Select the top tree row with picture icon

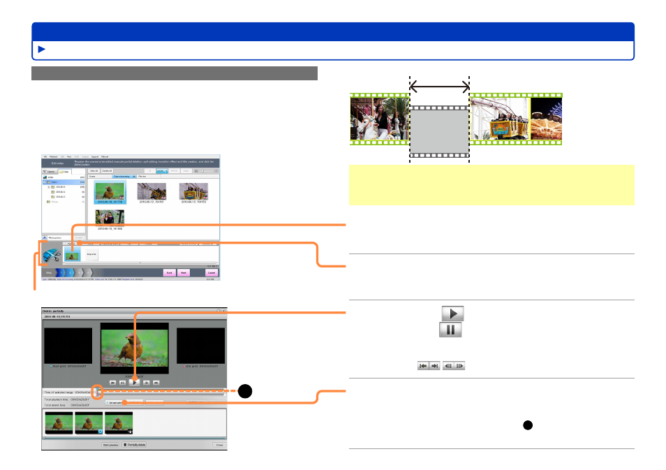[64, 177]
